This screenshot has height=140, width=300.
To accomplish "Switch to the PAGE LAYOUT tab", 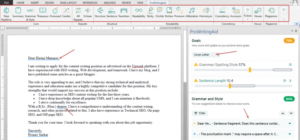I will [x=68, y=3].
